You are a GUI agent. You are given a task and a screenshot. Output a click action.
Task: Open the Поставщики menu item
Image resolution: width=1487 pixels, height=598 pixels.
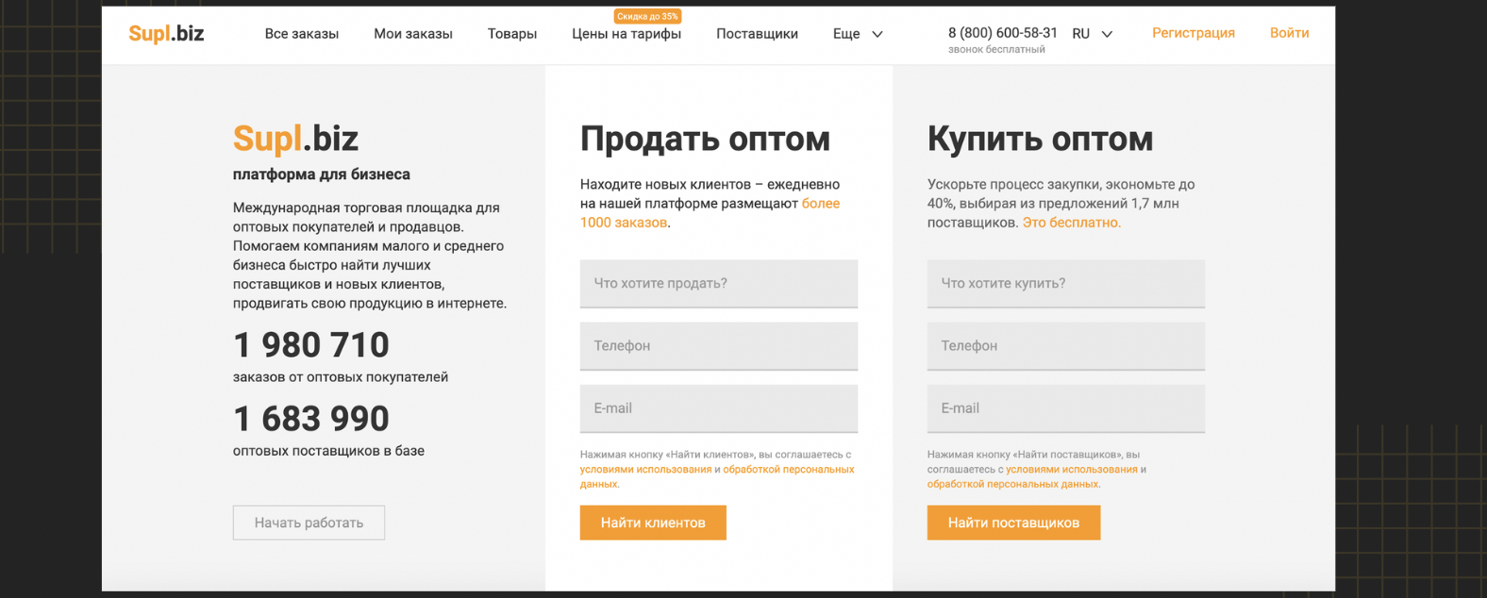click(757, 34)
